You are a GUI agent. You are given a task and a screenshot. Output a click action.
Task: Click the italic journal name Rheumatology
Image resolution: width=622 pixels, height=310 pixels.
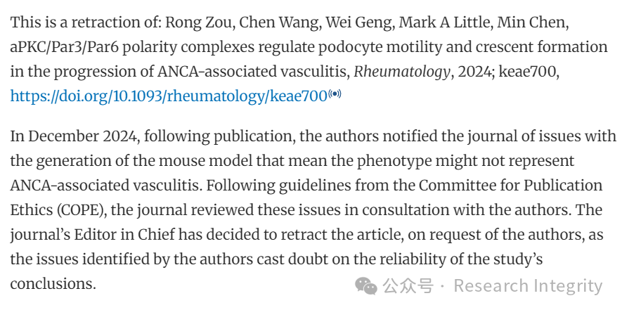pos(402,72)
